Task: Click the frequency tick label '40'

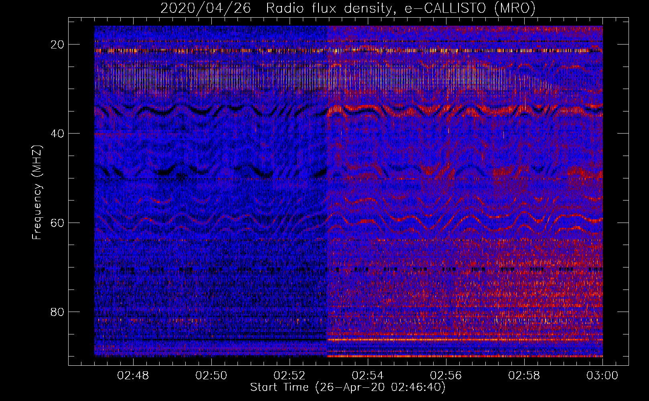Action: [58, 134]
